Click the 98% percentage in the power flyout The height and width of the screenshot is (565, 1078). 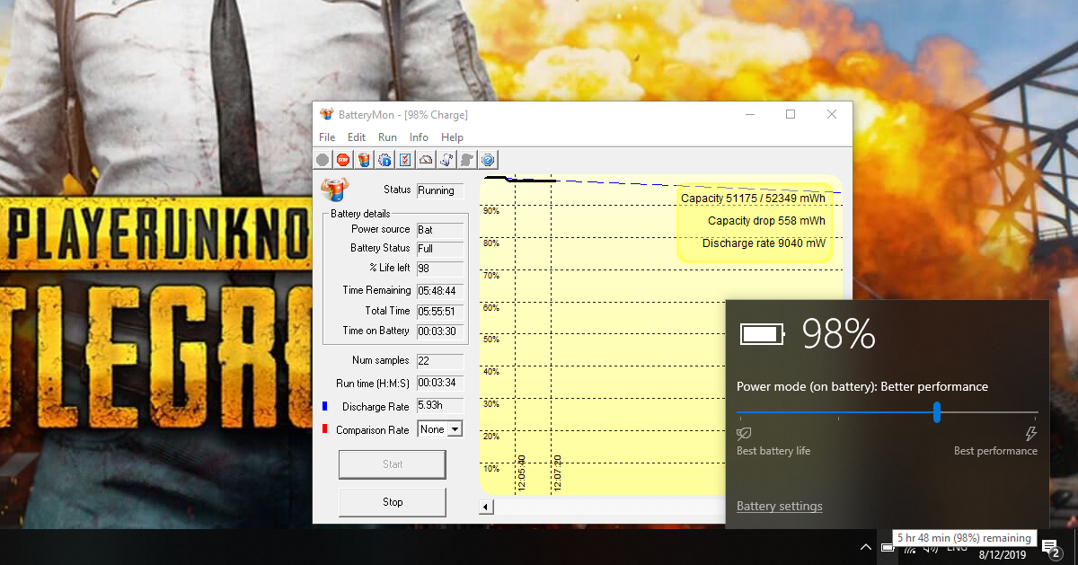pos(838,334)
